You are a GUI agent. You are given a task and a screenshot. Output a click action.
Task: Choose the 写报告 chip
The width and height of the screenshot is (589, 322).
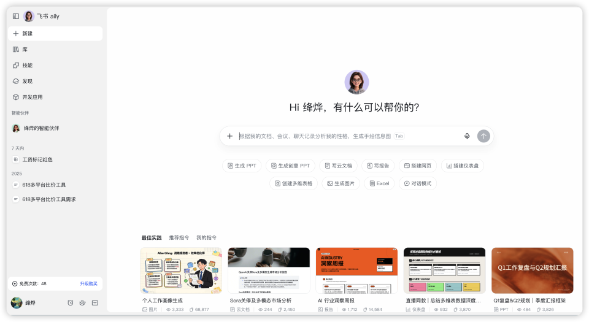[x=378, y=166]
